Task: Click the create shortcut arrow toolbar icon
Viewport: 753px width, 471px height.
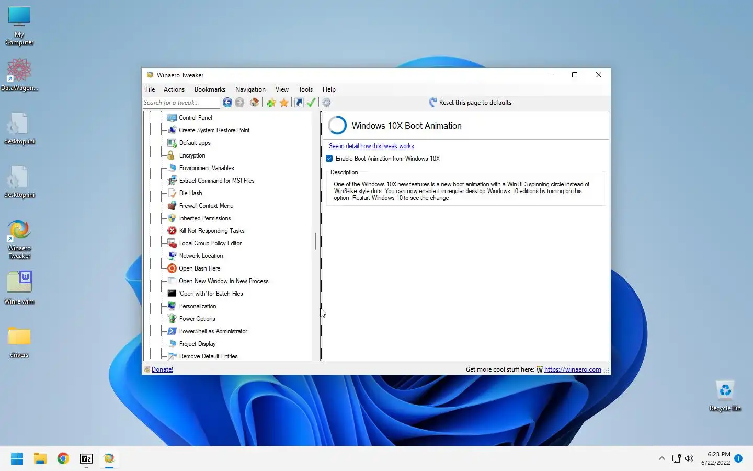Action: coord(299,103)
